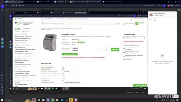The width and height of the screenshot is (181, 102).
Task: Open Алексей Турецкий avatar
Action: [x=151, y=14]
